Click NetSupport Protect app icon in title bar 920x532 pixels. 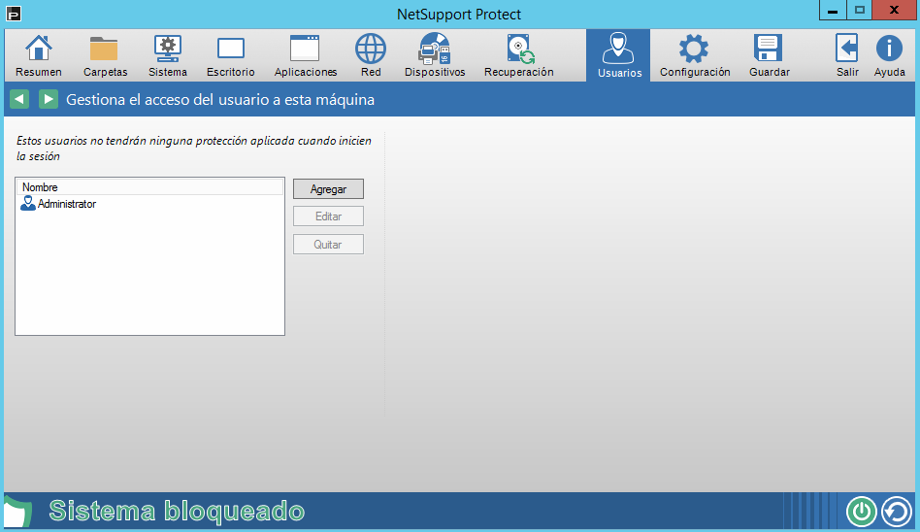tap(14, 14)
